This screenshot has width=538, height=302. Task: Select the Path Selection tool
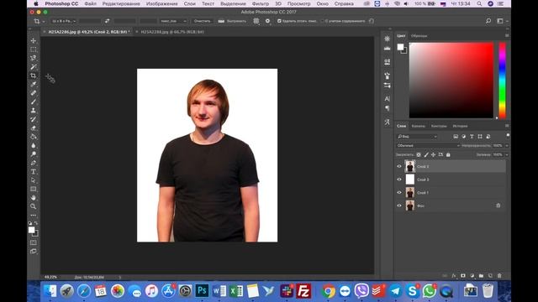[34, 180]
